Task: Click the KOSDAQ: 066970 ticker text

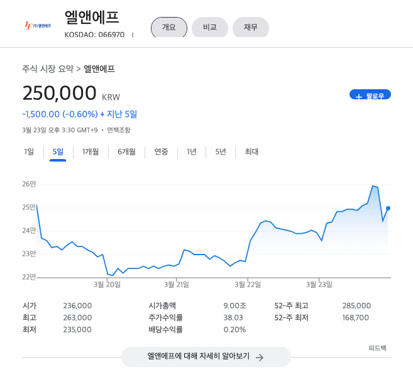Action: tap(94, 35)
